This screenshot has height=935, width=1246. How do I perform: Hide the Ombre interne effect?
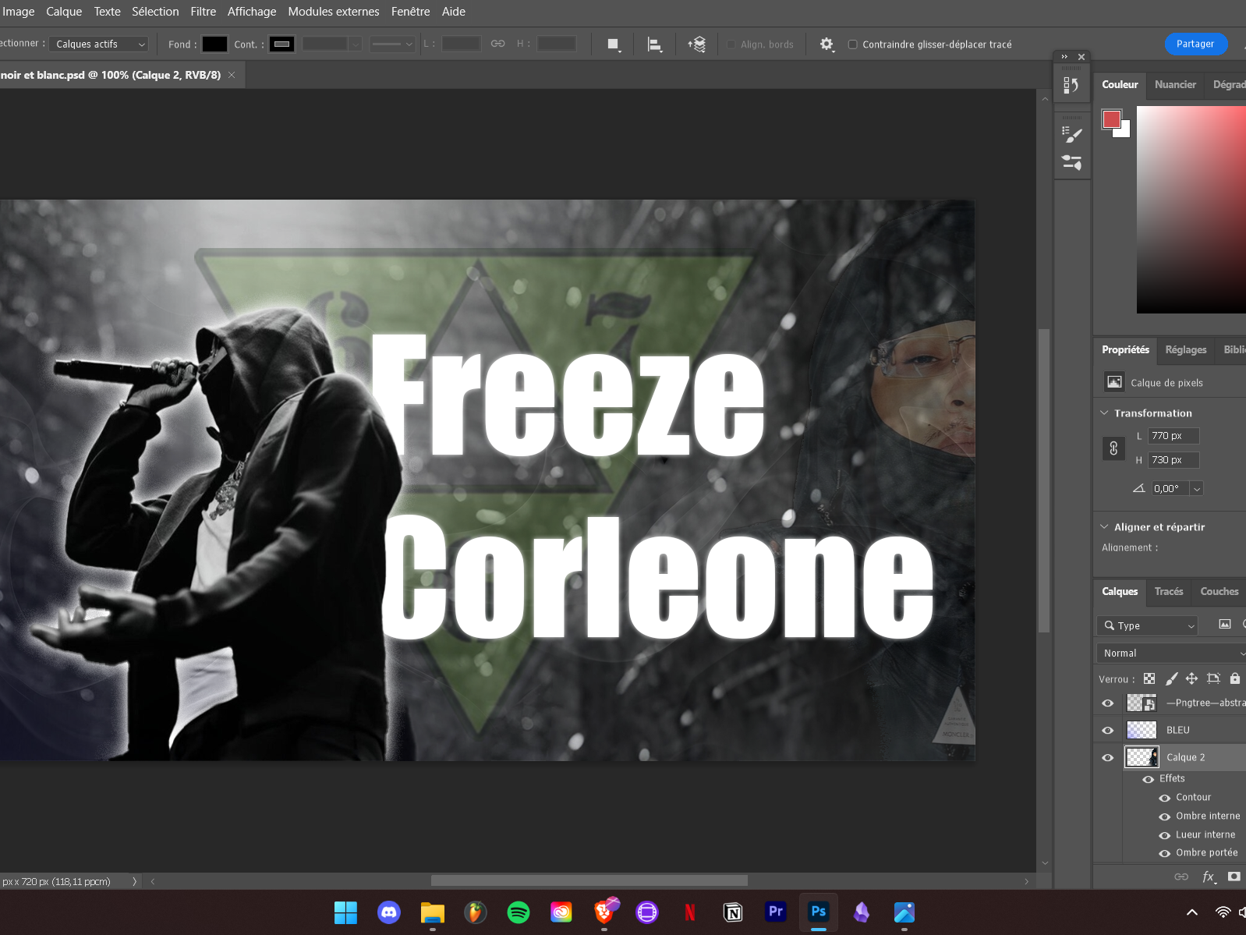coord(1164,816)
